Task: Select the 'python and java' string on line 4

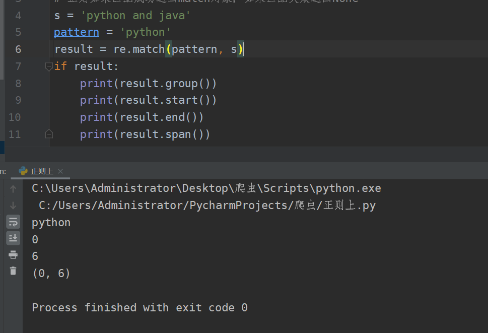Action: click(135, 15)
